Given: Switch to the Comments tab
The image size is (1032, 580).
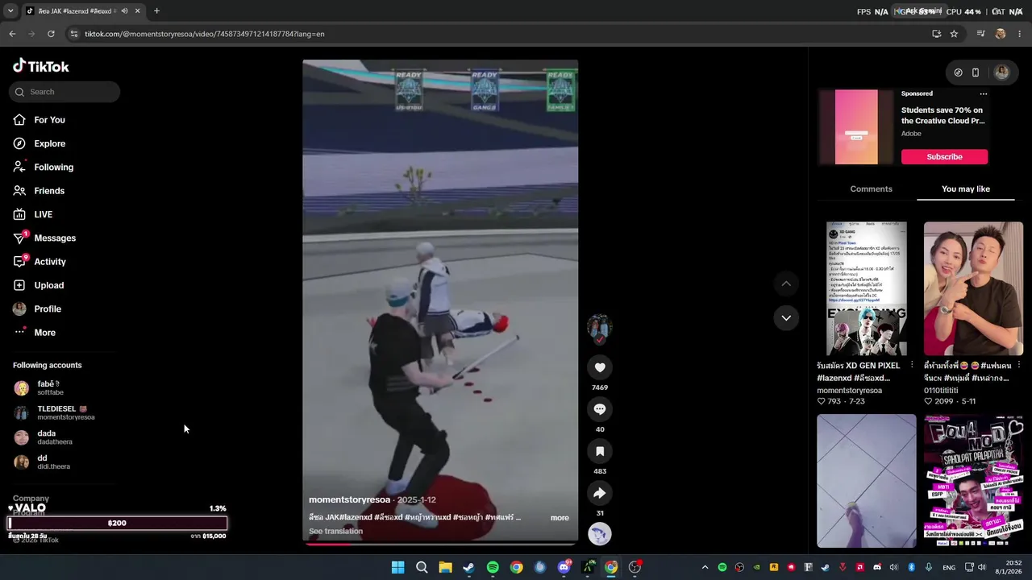Looking at the screenshot, I should tap(871, 188).
